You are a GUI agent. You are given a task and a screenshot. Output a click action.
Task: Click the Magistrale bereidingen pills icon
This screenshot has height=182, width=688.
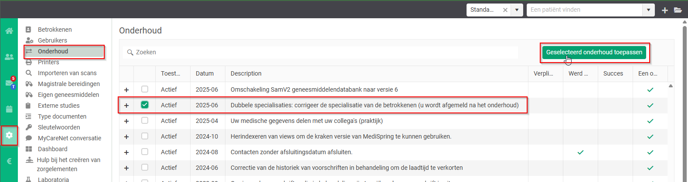[x=29, y=84]
